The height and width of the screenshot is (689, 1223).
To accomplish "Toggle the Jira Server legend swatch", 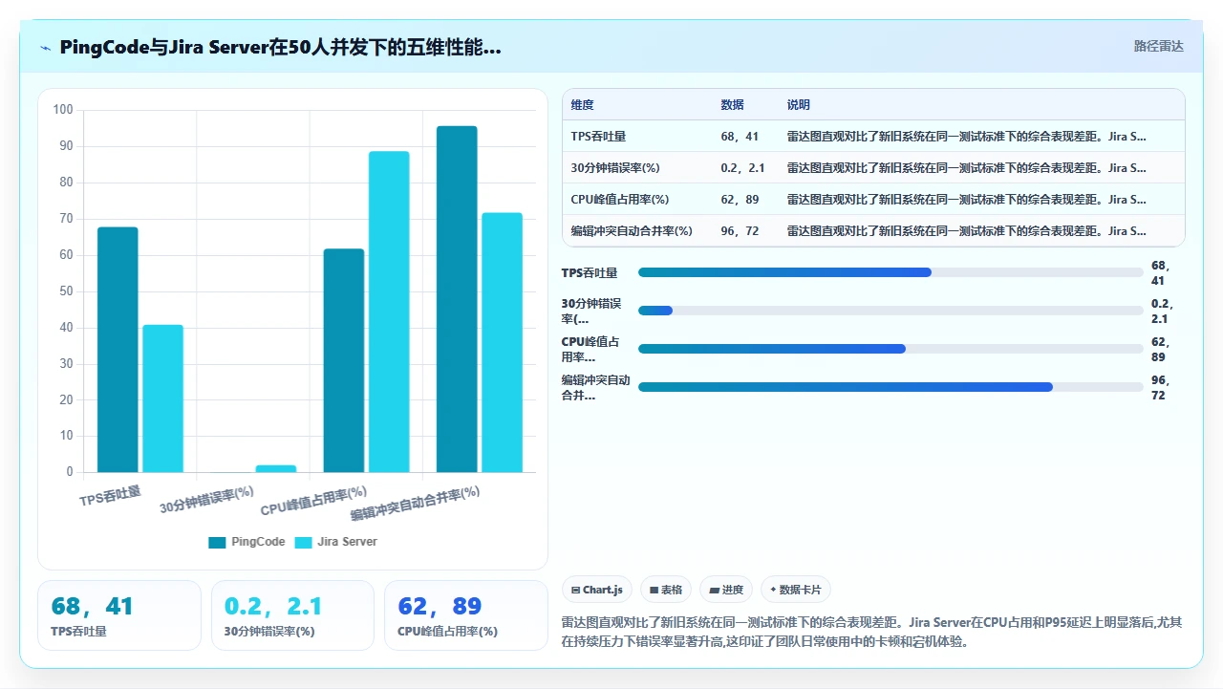I will coord(303,542).
